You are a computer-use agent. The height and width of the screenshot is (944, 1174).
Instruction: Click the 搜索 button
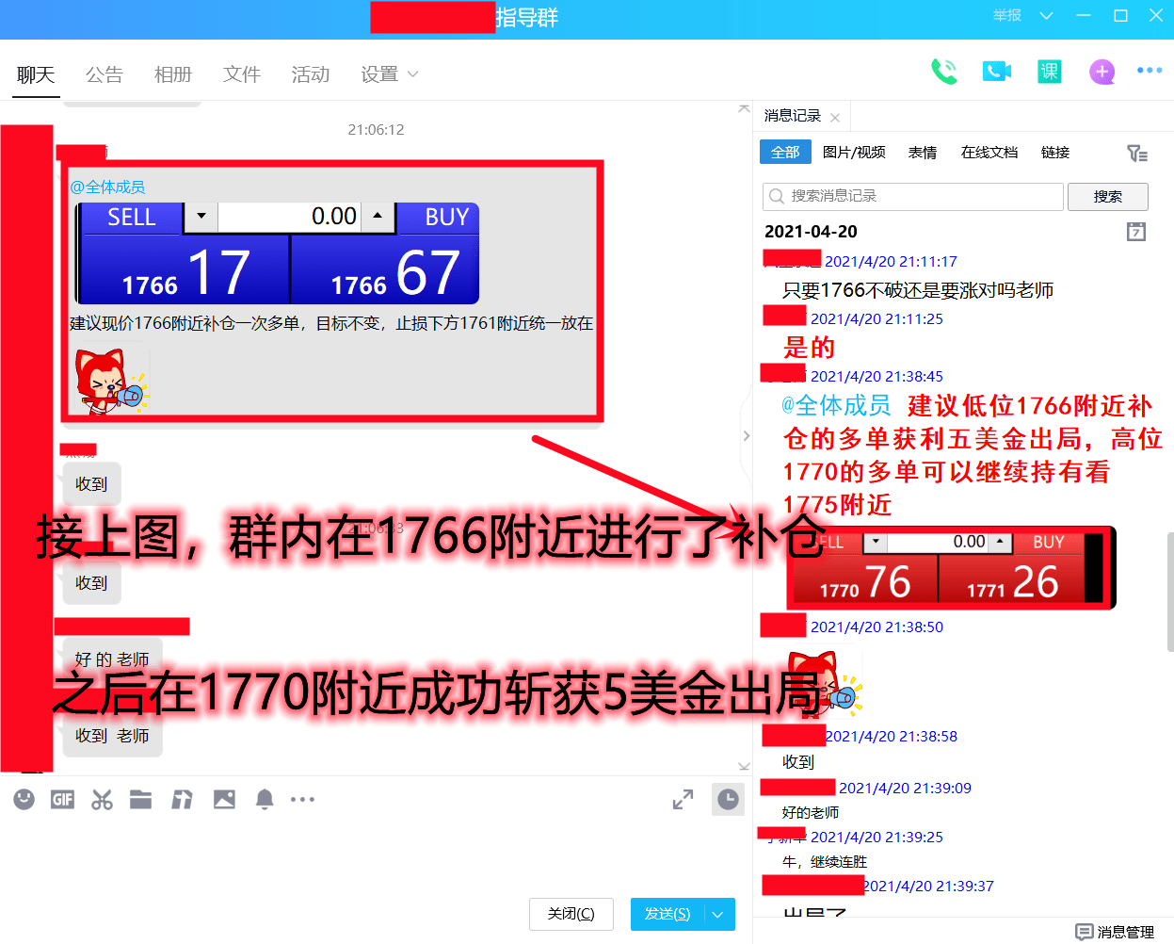coord(1107,196)
